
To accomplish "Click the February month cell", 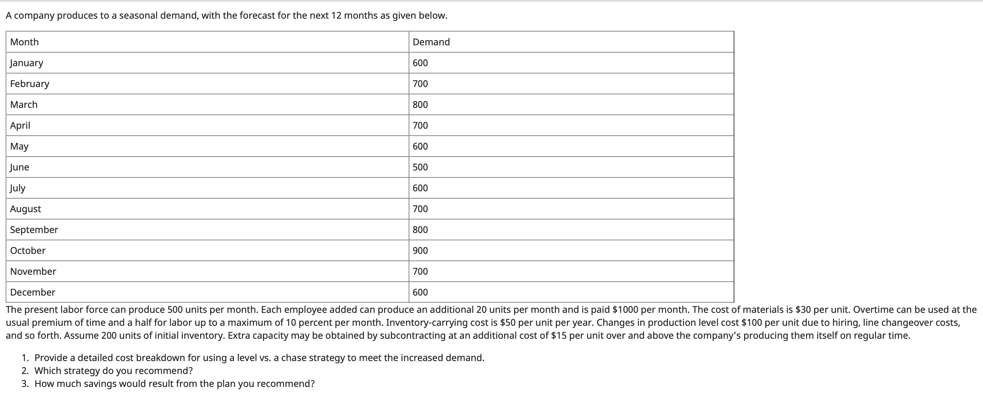I will [207, 84].
